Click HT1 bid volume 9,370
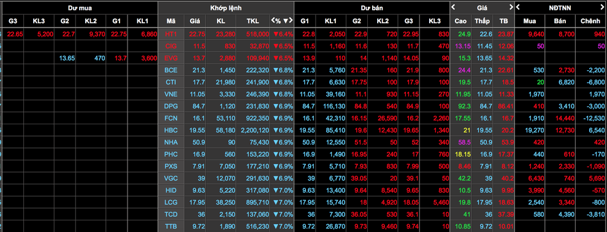The width and height of the screenshot is (607, 232). [x=96, y=34]
